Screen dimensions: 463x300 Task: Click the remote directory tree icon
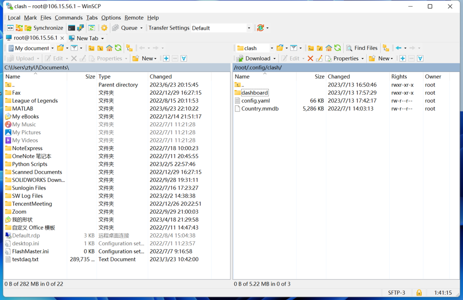(x=386, y=48)
